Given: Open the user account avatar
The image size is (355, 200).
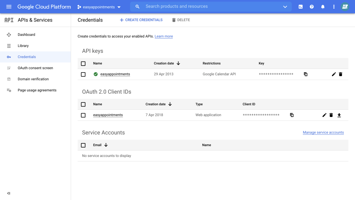Looking at the screenshot, I should 345,7.
